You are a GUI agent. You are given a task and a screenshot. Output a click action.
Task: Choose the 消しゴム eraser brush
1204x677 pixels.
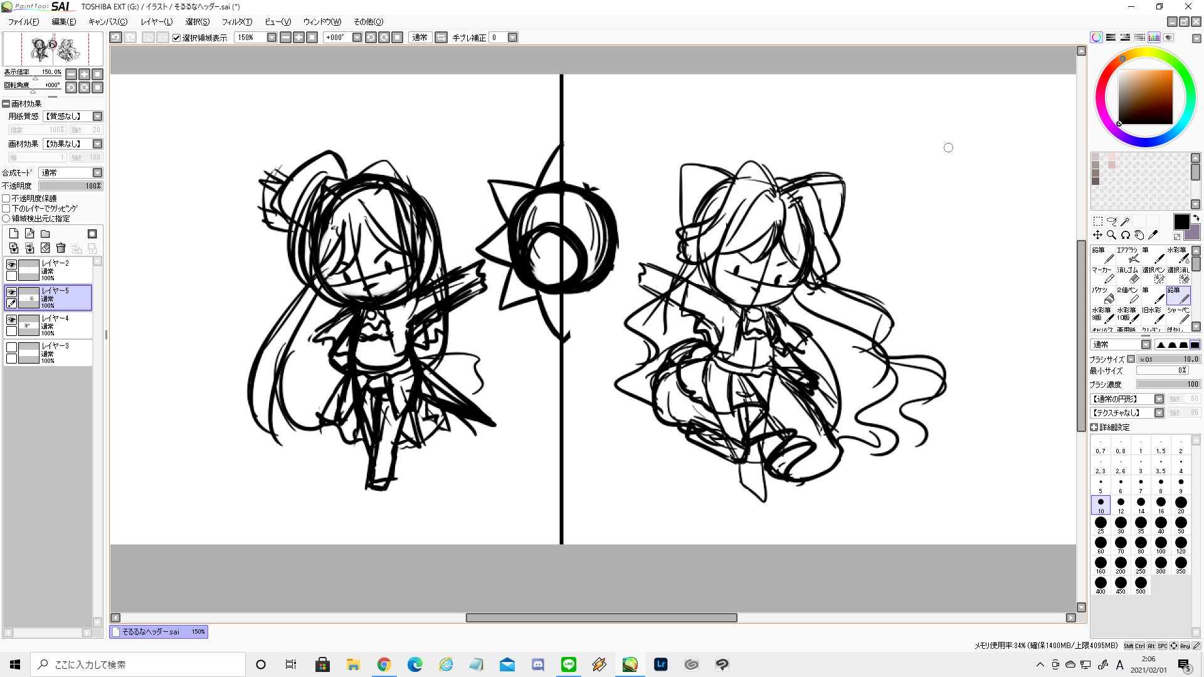click(1127, 275)
